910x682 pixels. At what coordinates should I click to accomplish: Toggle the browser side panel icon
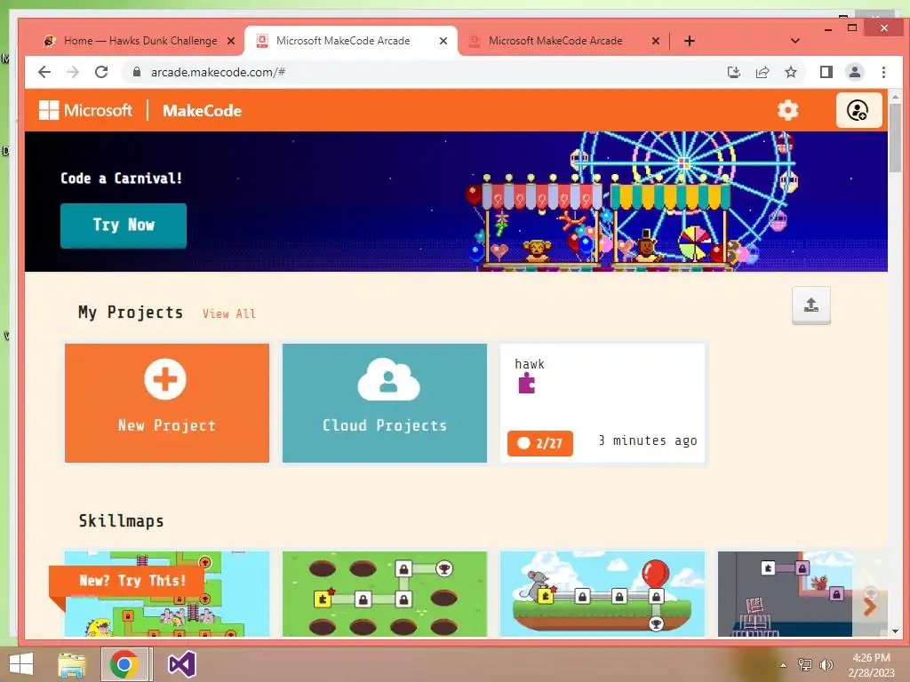pos(826,72)
